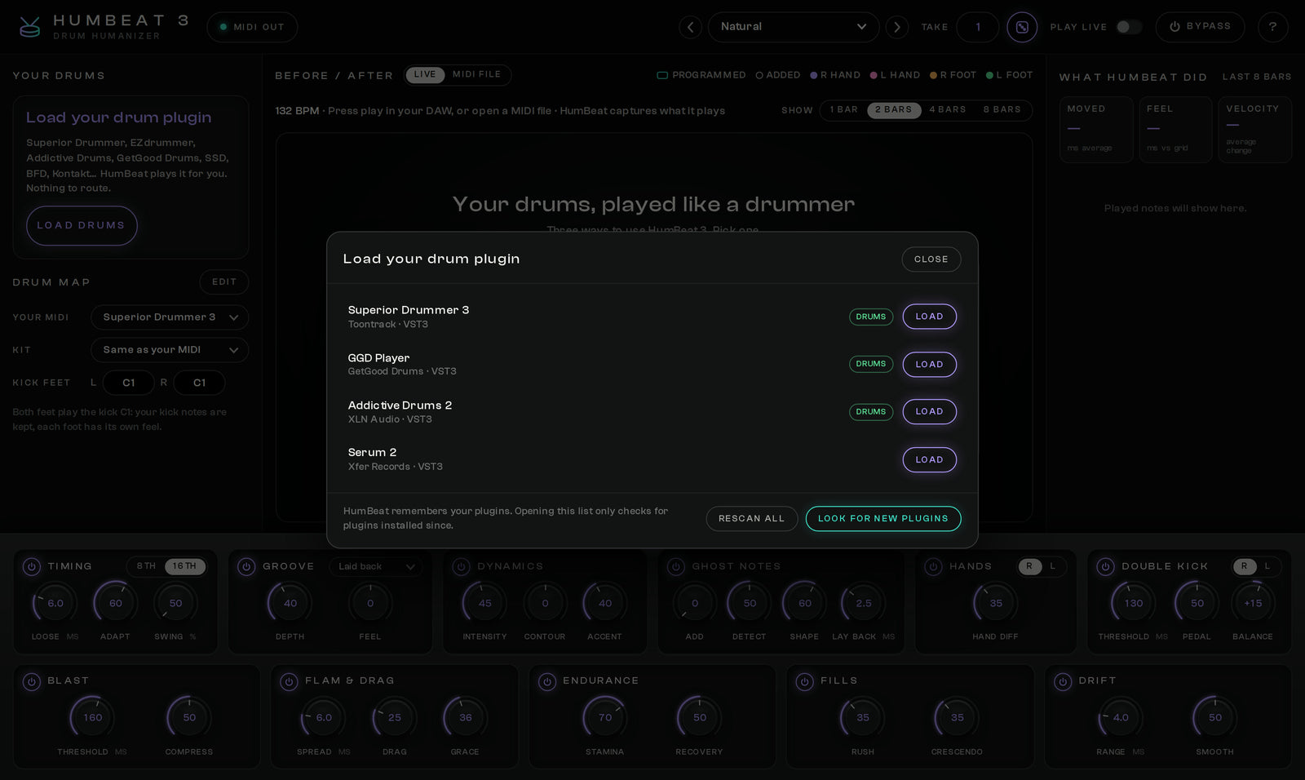Image resolution: width=1305 pixels, height=780 pixels.
Task: Click the Drum Map Edit button
Action: coord(224,282)
